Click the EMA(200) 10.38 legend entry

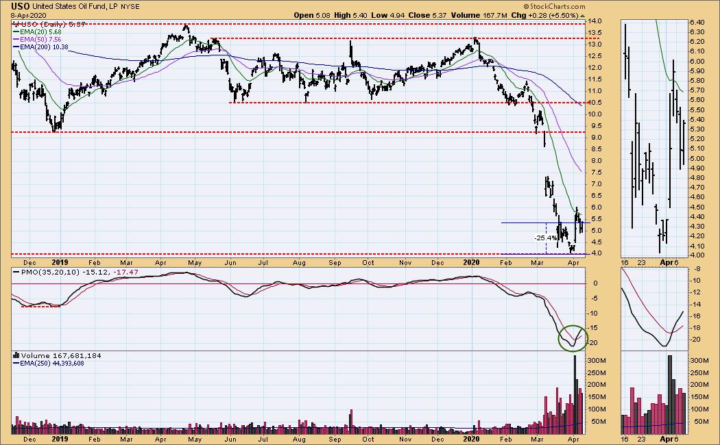(44, 47)
